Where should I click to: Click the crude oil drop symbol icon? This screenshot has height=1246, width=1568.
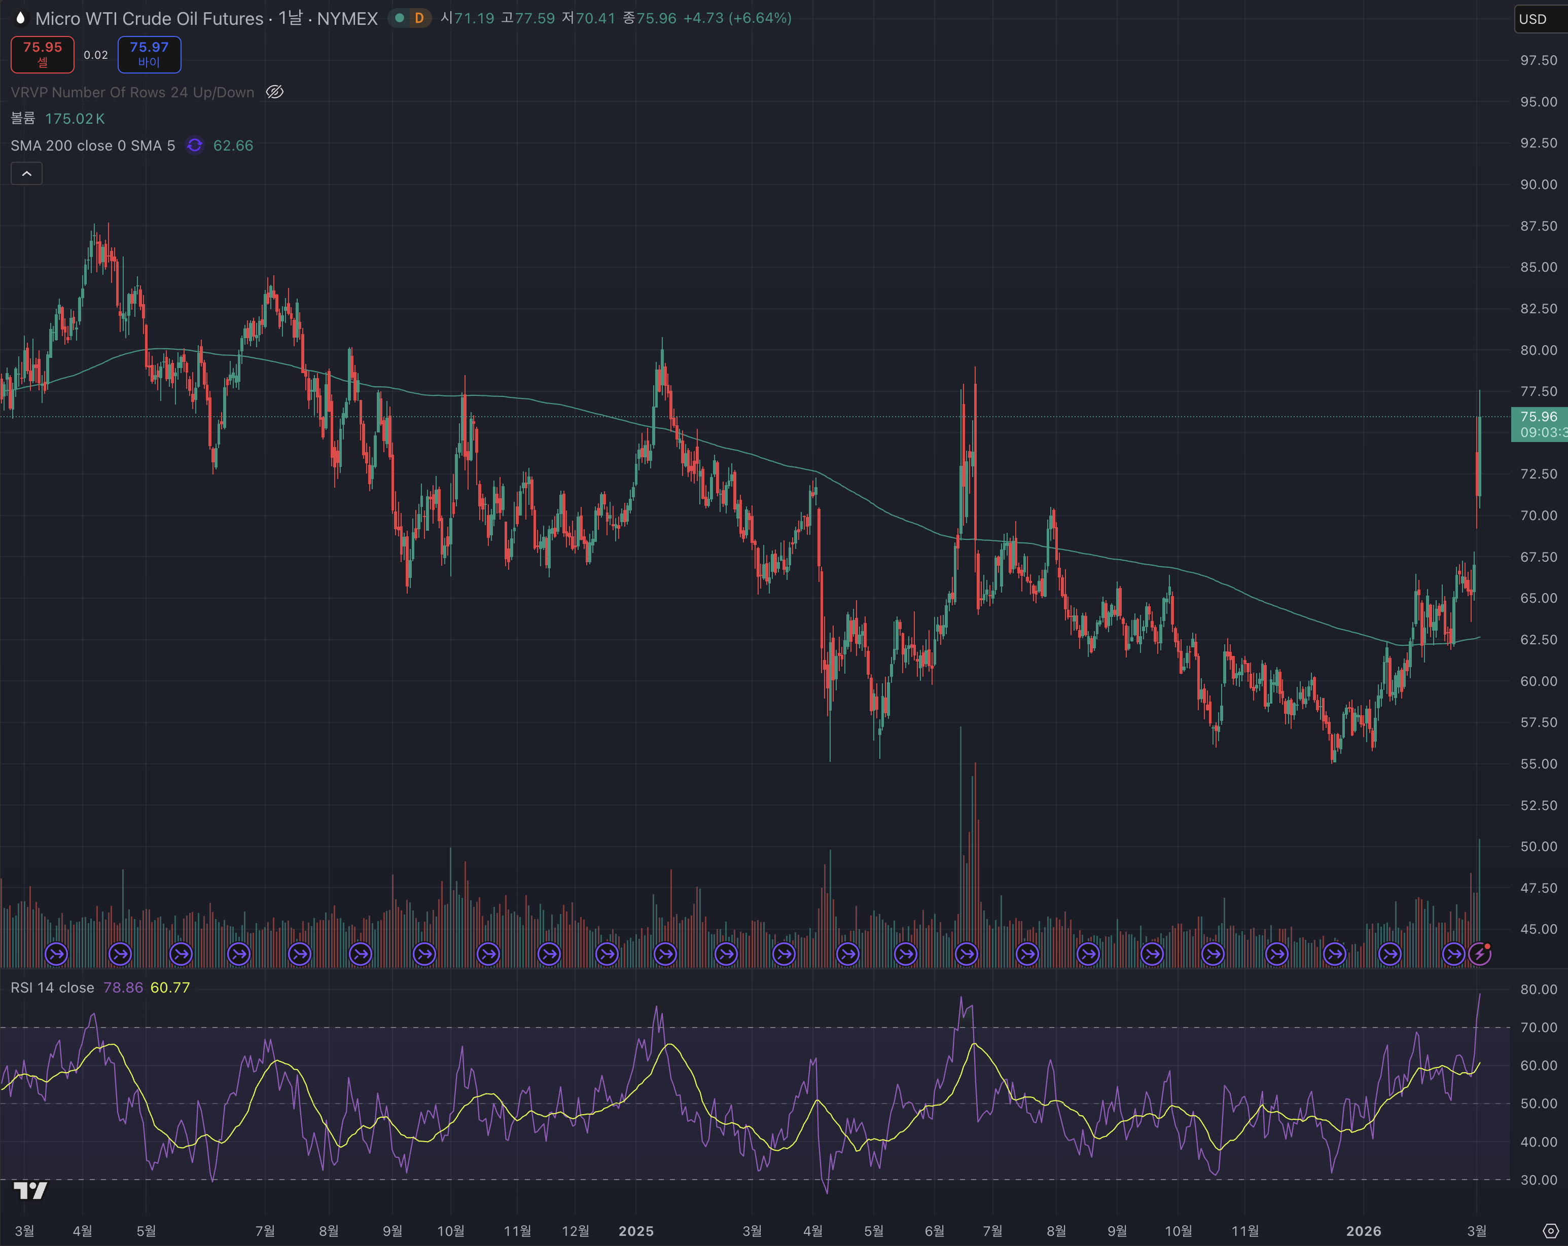pos(20,17)
